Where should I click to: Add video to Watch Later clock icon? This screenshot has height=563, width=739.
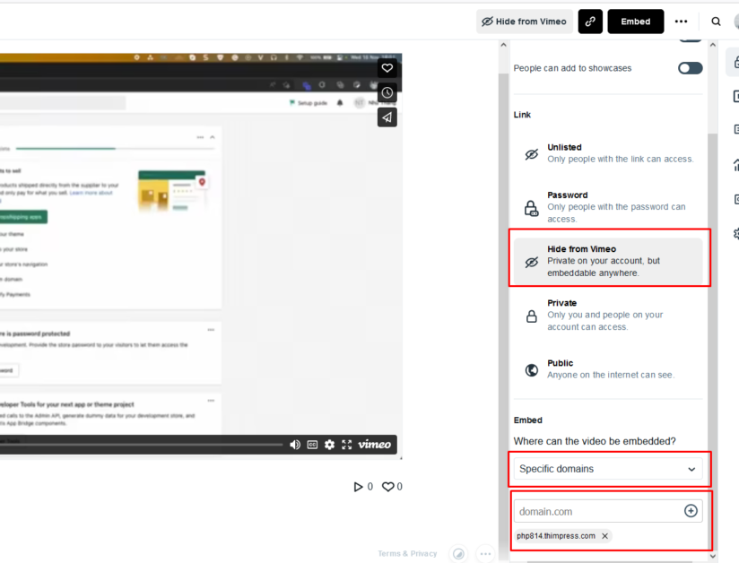point(387,92)
